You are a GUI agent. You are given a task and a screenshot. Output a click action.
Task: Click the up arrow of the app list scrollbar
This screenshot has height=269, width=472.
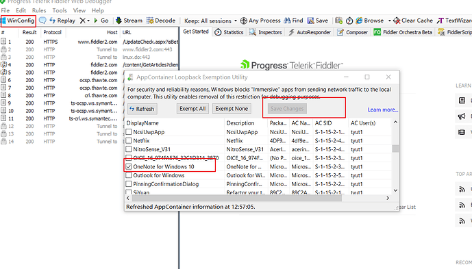pos(395,122)
